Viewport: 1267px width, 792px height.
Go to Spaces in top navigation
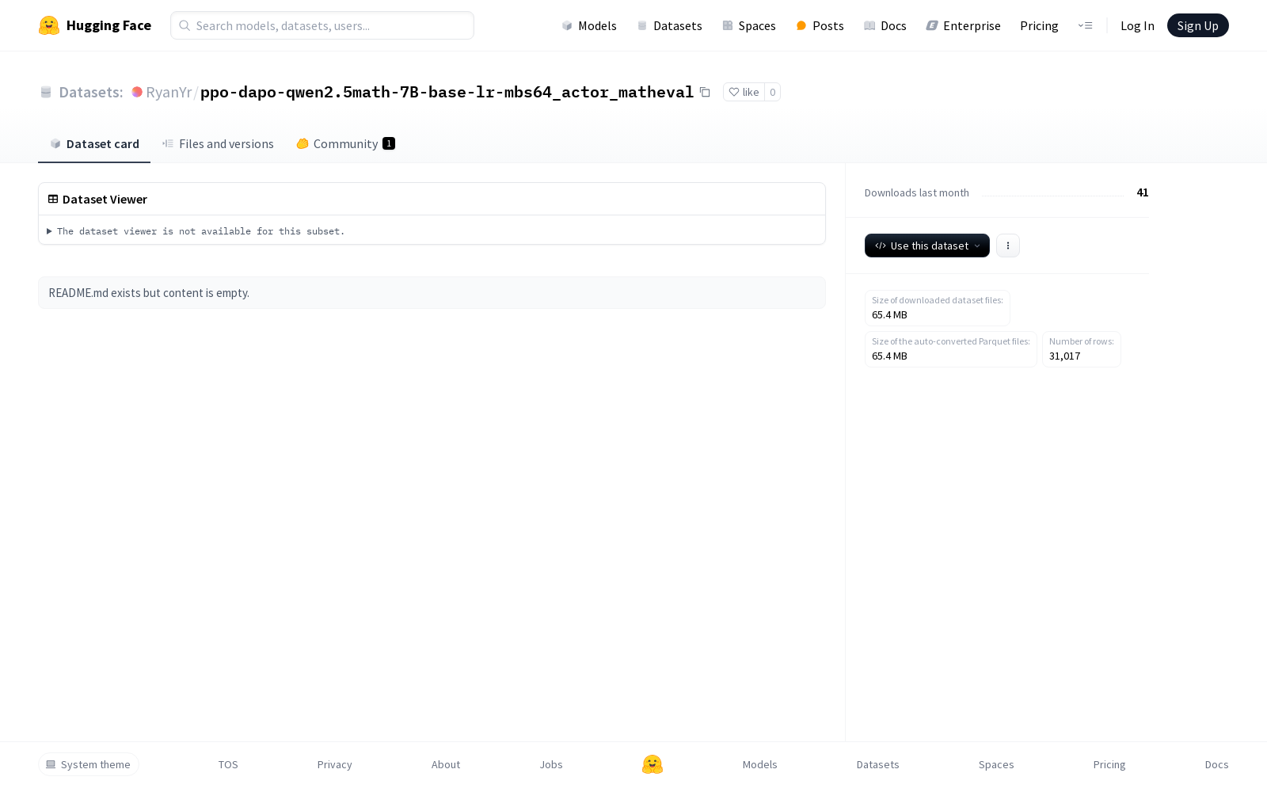748,25
